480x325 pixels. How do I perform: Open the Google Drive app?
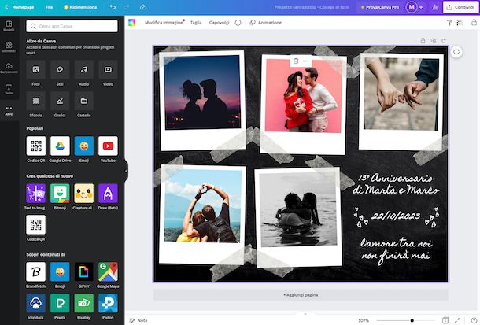tap(60, 146)
